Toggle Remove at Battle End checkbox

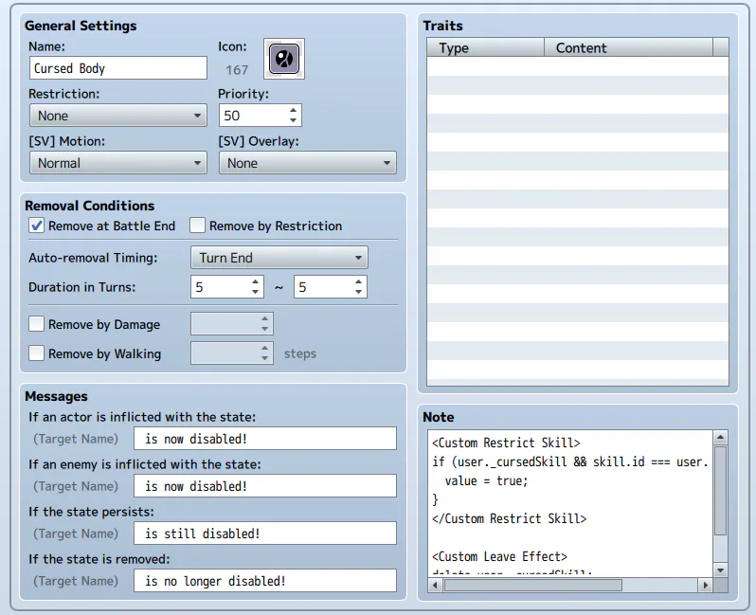[37, 226]
